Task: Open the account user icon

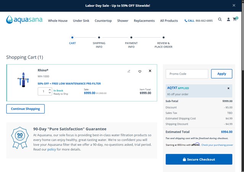Action: (x=228, y=19)
